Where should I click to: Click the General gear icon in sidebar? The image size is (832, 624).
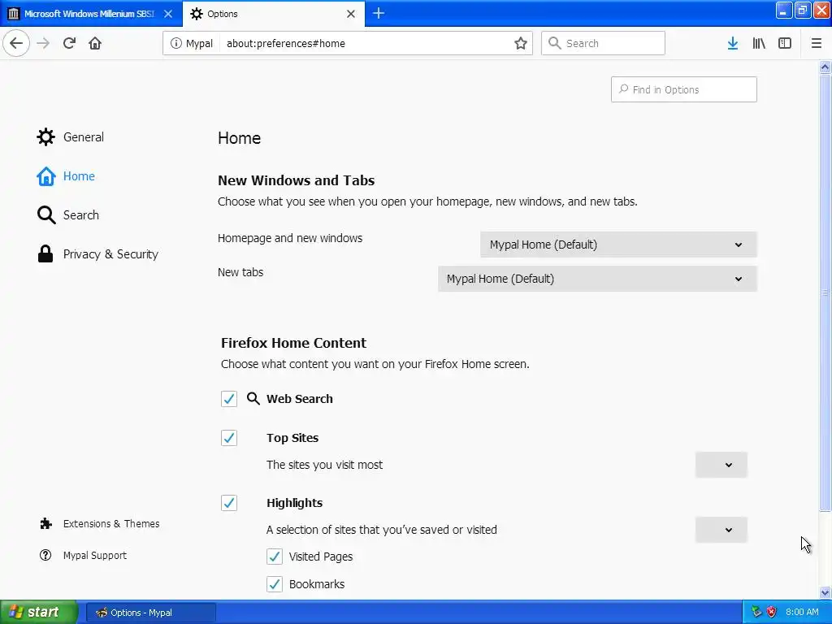pos(45,136)
